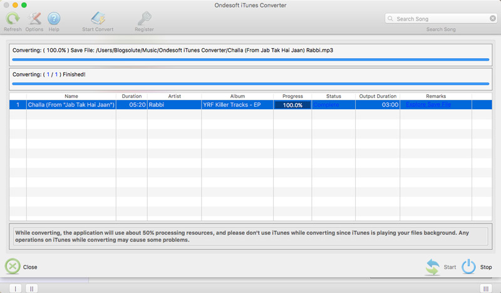501x293 pixels.
Task: Click the Output Duration column header
Action: 378,96
